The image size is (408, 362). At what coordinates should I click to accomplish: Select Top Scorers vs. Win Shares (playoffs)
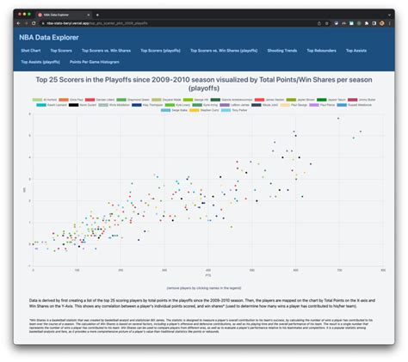pyautogui.click(x=224, y=51)
